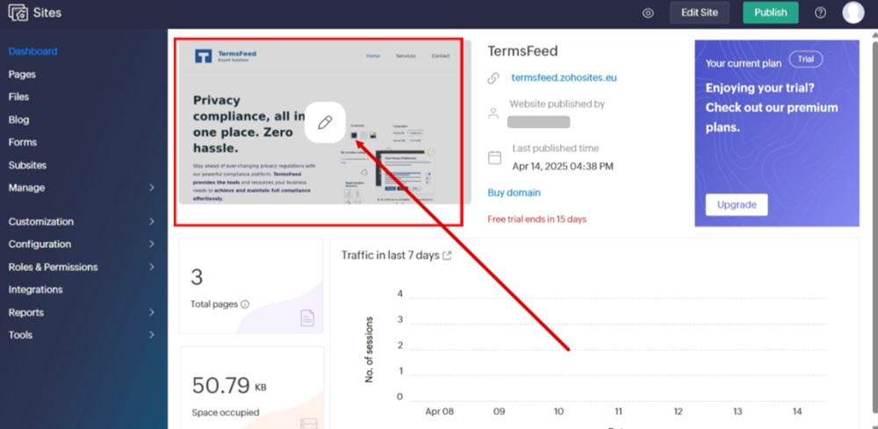Screen dimensions: 878x429
Task: Expand the Manage menu chevron
Action: (x=152, y=188)
